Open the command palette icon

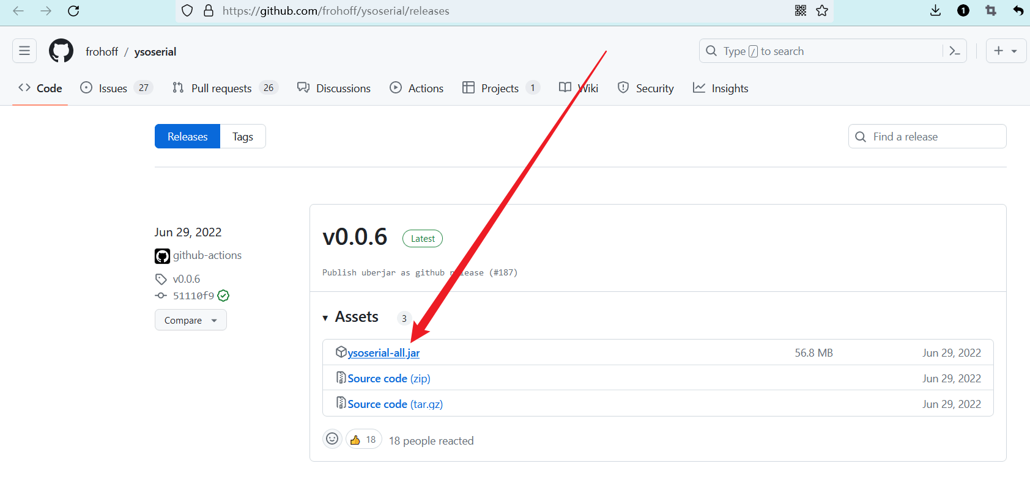click(955, 51)
